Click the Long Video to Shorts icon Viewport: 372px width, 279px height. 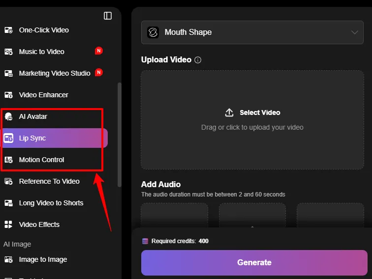pyautogui.click(x=9, y=203)
